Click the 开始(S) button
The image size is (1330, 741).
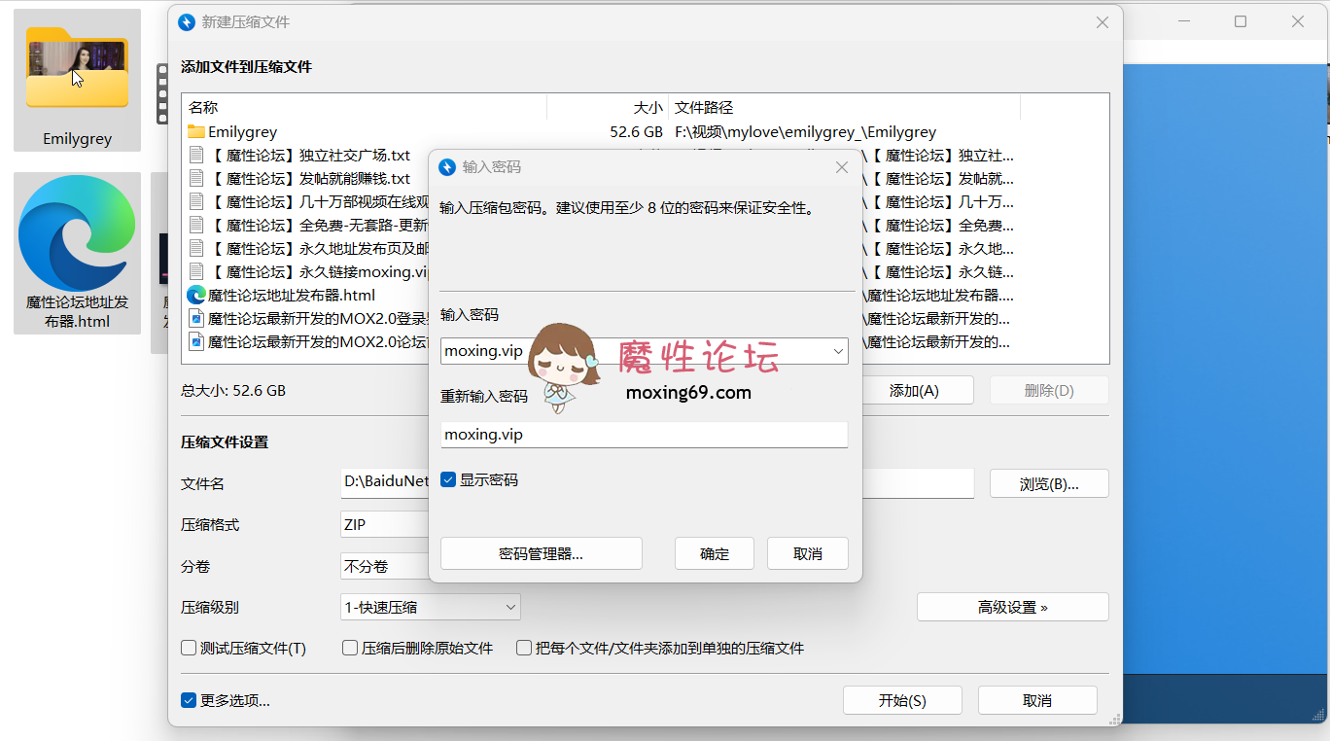(902, 700)
